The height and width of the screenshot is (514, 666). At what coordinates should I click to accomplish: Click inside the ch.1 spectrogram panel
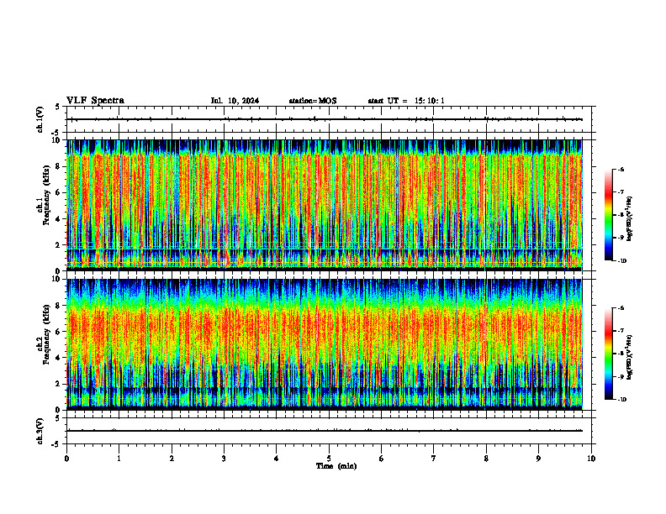[x=325, y=205]
